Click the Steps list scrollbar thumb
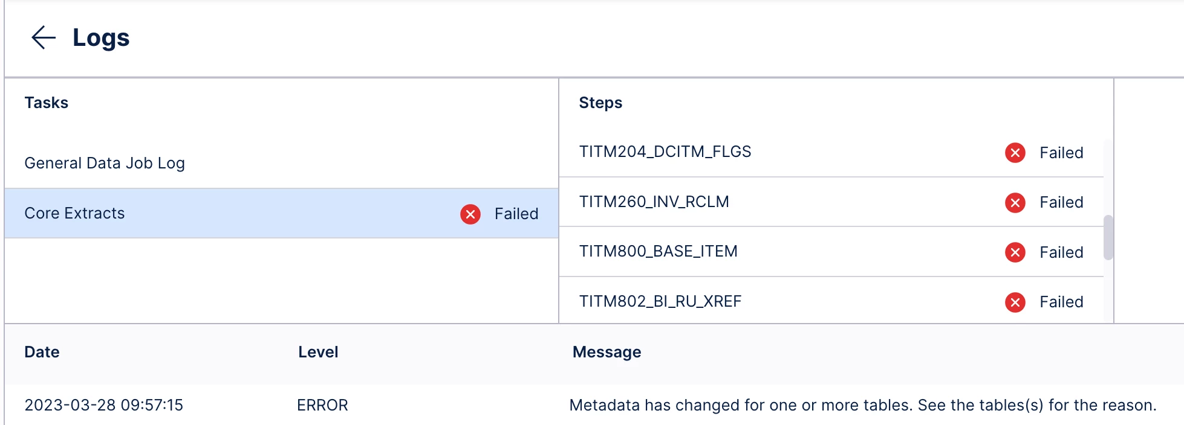This screenshot has height=425, width=1184. (1108, 237)
